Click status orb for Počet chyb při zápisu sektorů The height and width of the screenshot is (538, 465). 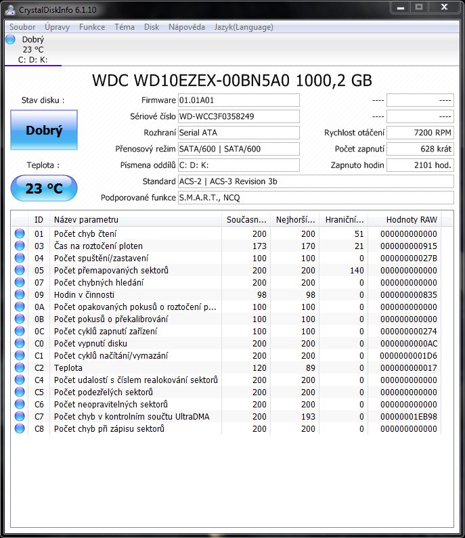(x=20, y=428)
